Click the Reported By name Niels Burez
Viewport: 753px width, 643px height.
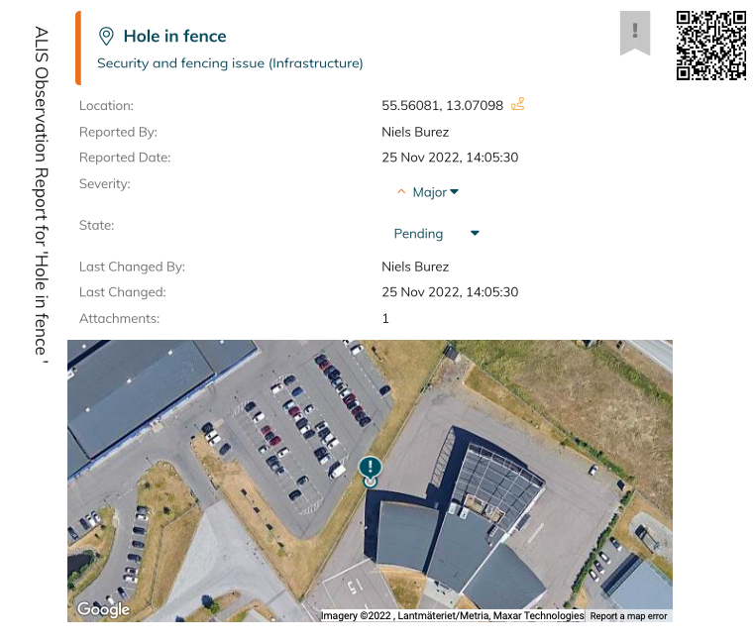pos(415,132)
